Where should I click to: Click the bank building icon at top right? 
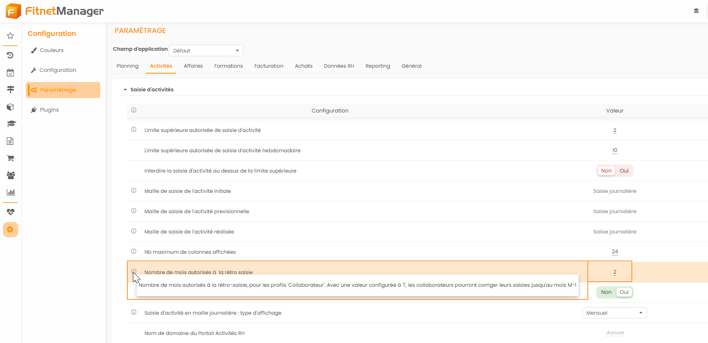[696, 11]
